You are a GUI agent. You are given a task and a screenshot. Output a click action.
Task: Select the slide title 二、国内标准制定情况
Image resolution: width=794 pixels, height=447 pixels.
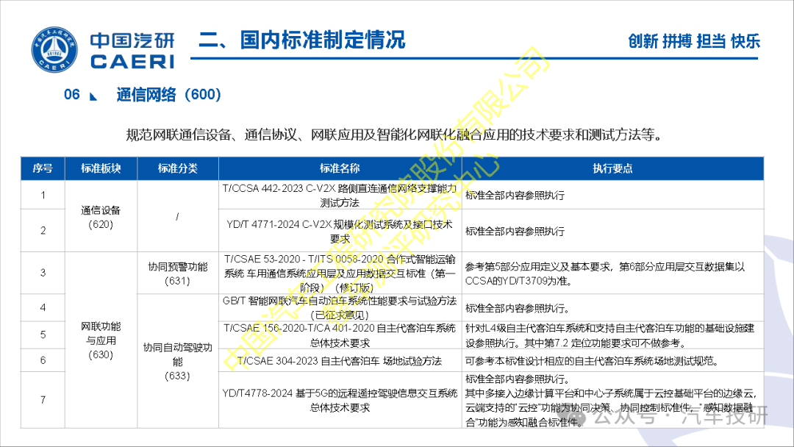(x=302, y=40)
